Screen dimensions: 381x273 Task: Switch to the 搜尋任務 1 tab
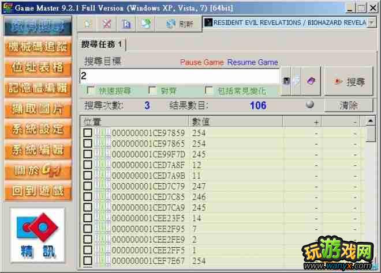click(102, 45)
